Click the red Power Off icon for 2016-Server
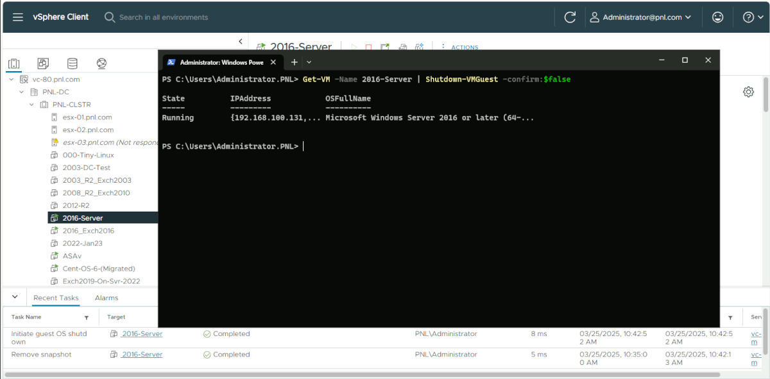The height and width of the screenshot is (379, 770). [368, 47]
